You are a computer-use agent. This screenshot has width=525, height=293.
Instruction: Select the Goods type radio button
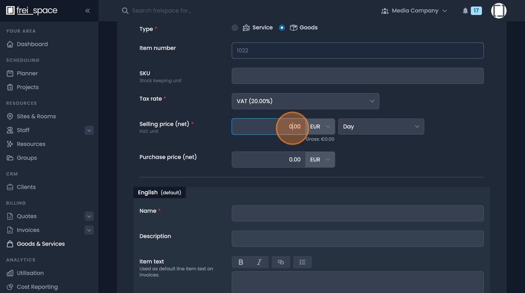(282, 28)
